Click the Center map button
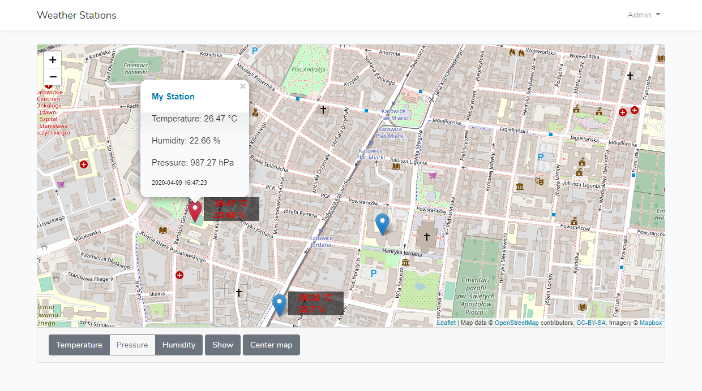Image resolution: width=702 pixels, height=391 pixels. click(271, 345)
